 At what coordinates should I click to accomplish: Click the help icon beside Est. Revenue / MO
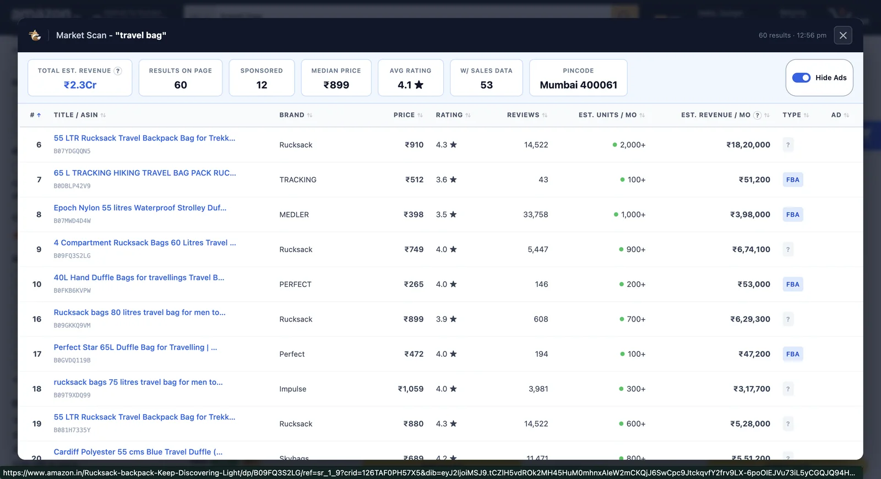pyautogui.click(x=758, y=115)
